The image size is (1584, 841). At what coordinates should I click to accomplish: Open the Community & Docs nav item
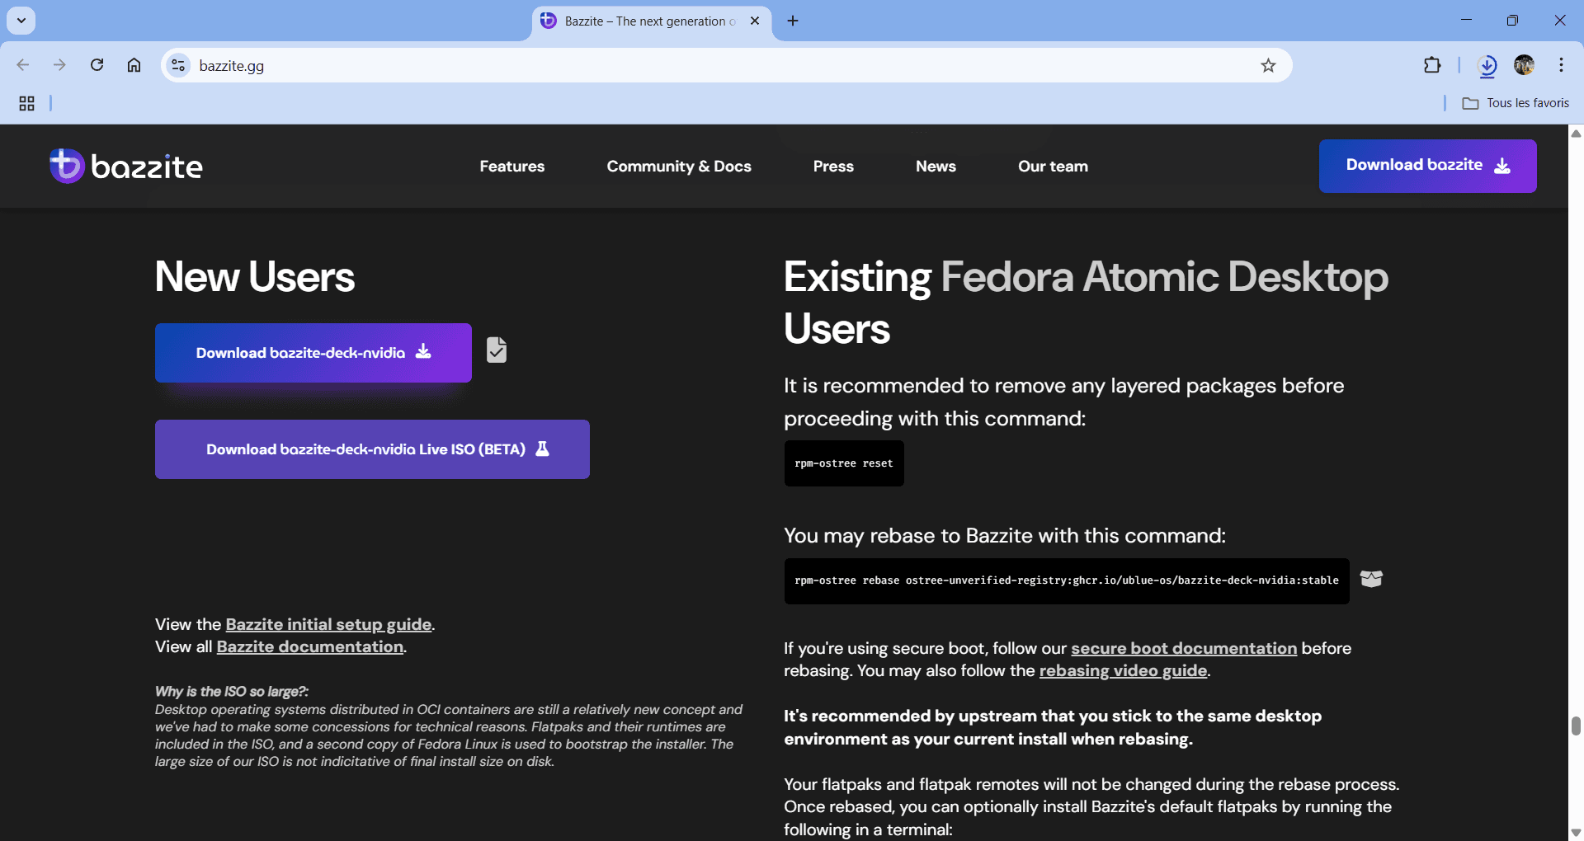tap(679, 167)
